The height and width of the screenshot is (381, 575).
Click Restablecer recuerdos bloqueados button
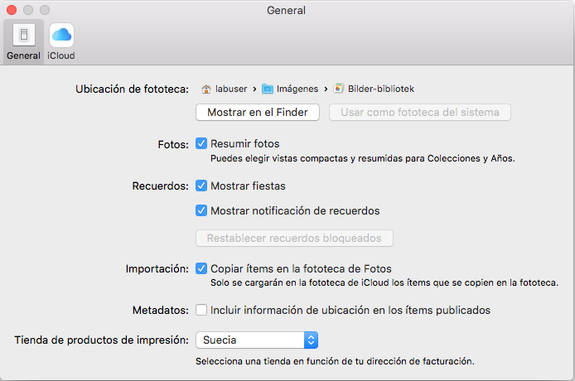pos(294,239)
